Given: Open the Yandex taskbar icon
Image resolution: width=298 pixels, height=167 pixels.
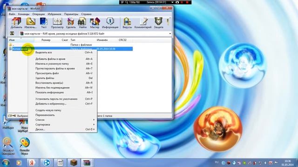Looking at the screenshot, I should click(33, 163).
